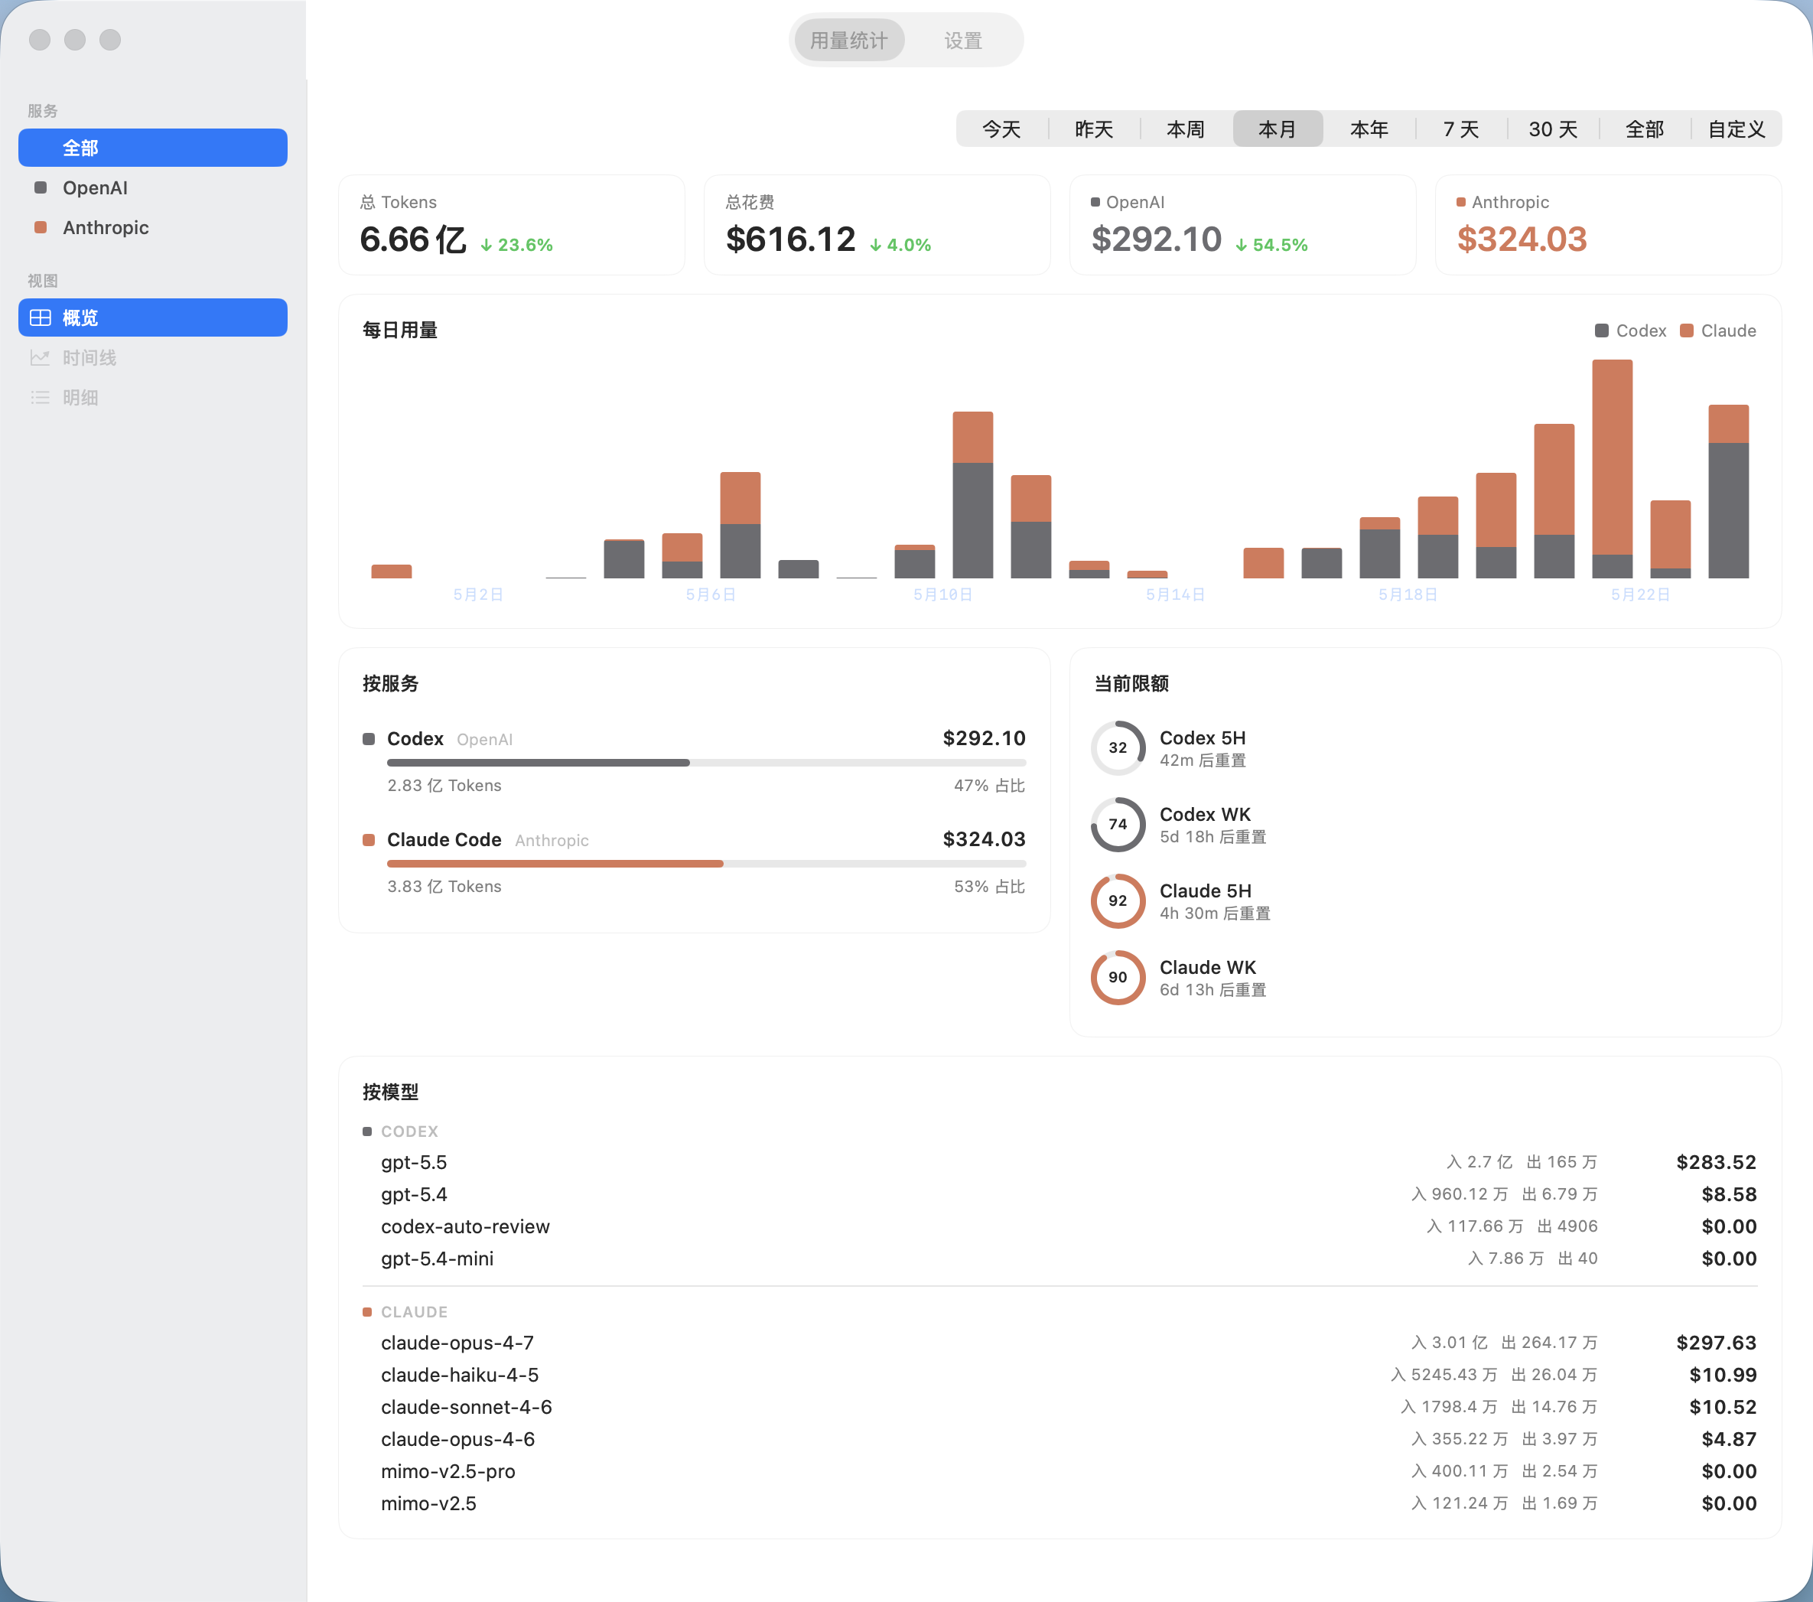Select the 昨天 time range
This screenshot has height=1602, width=1813.
point(1094,129)
